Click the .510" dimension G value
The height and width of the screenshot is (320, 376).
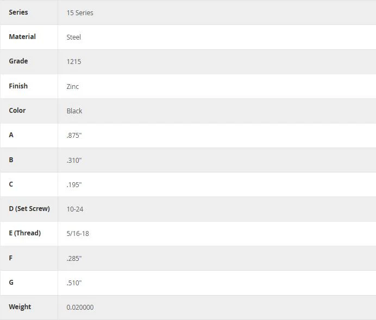click(74, 283)
